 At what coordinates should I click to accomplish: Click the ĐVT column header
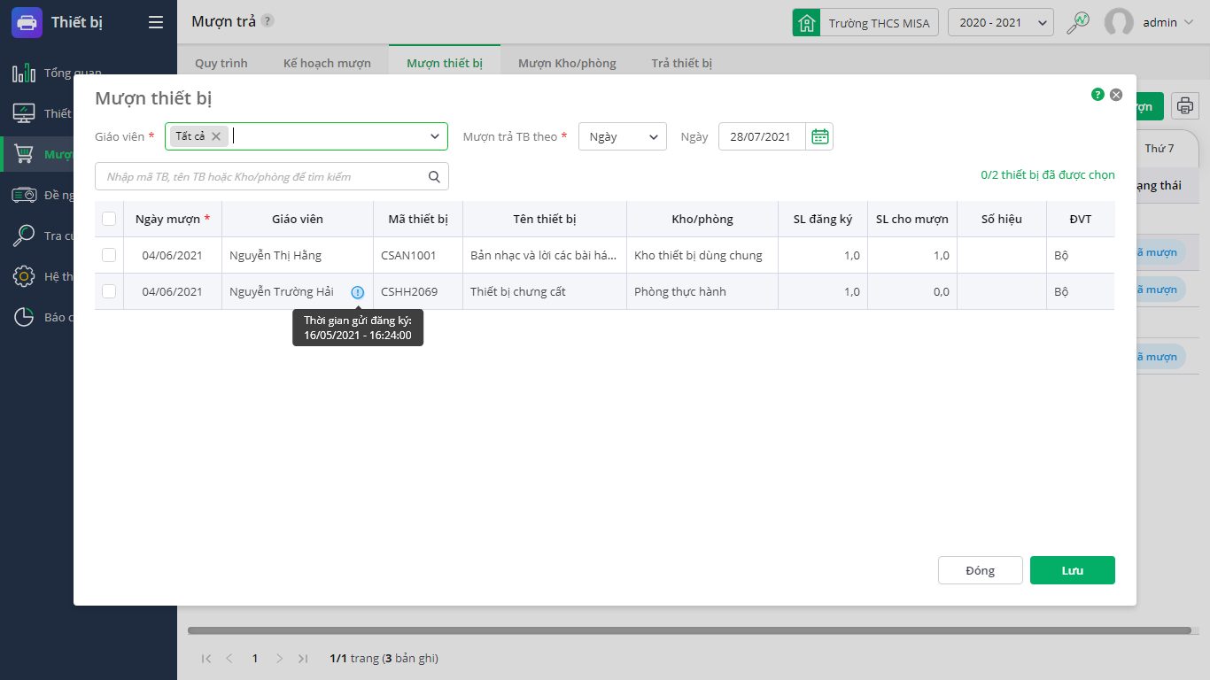point(1081,219)
